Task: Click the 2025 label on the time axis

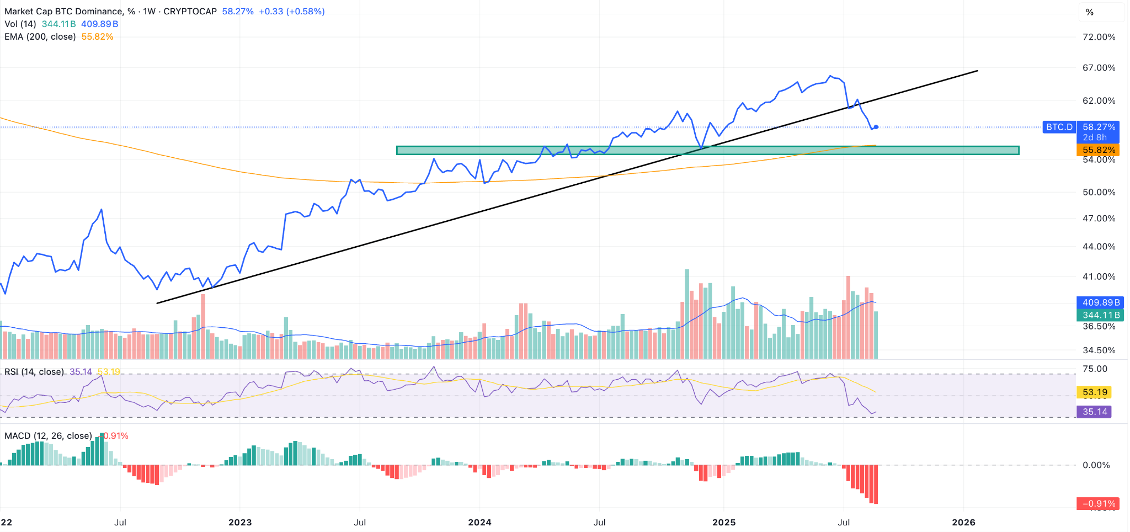Action: pyautogui.click(x=724, y=522)
